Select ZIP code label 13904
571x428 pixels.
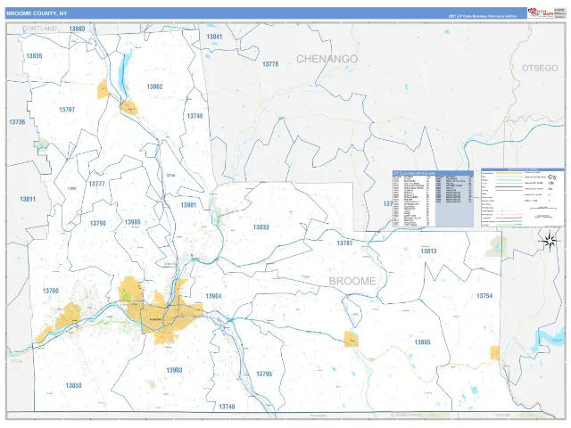coord(213,296)
